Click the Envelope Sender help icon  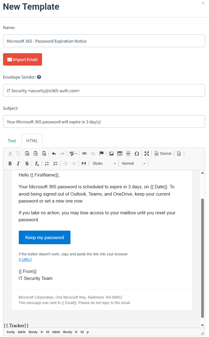coord(39,77)
